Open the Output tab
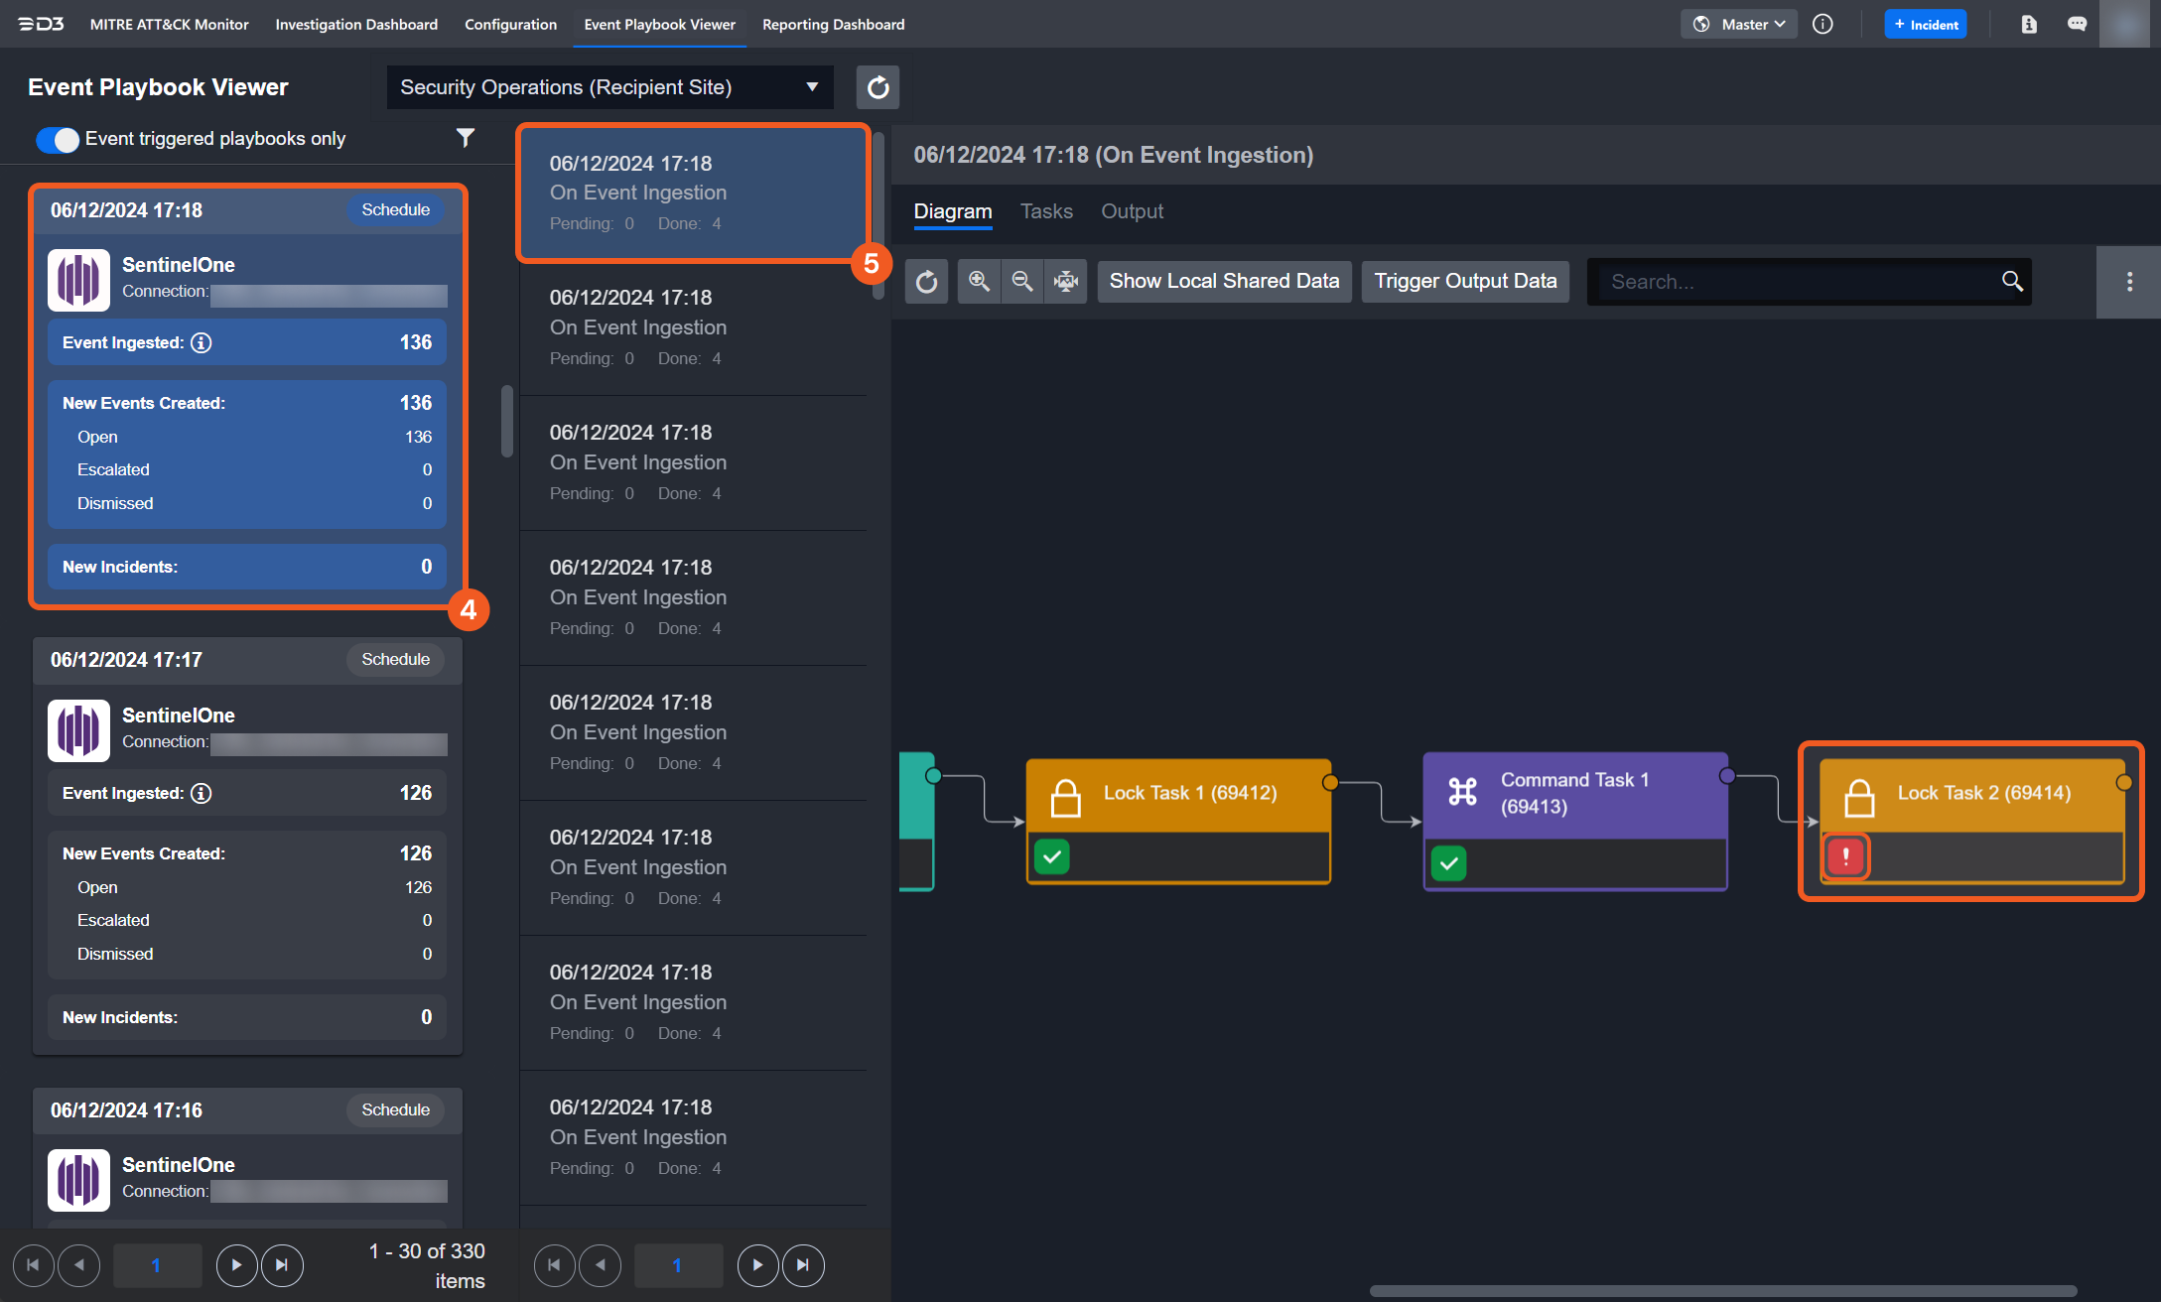 point(1132,211)
